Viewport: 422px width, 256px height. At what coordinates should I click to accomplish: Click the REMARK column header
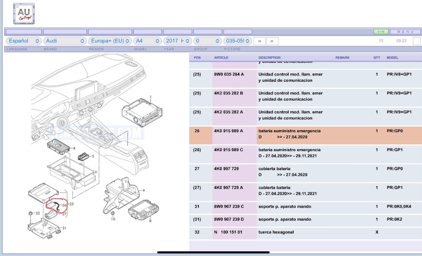pos(342,58)
